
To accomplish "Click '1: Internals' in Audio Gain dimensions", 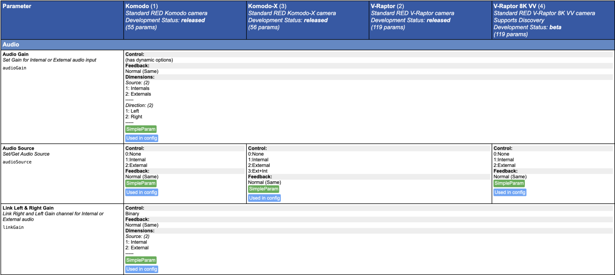I will (137, 89).
